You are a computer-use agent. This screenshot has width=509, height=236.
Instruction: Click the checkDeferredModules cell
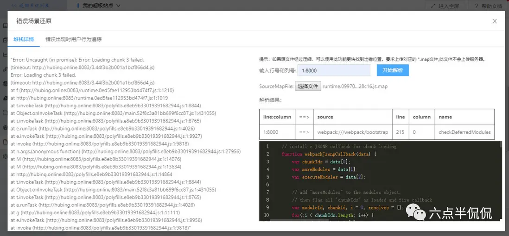click(464, 132)
